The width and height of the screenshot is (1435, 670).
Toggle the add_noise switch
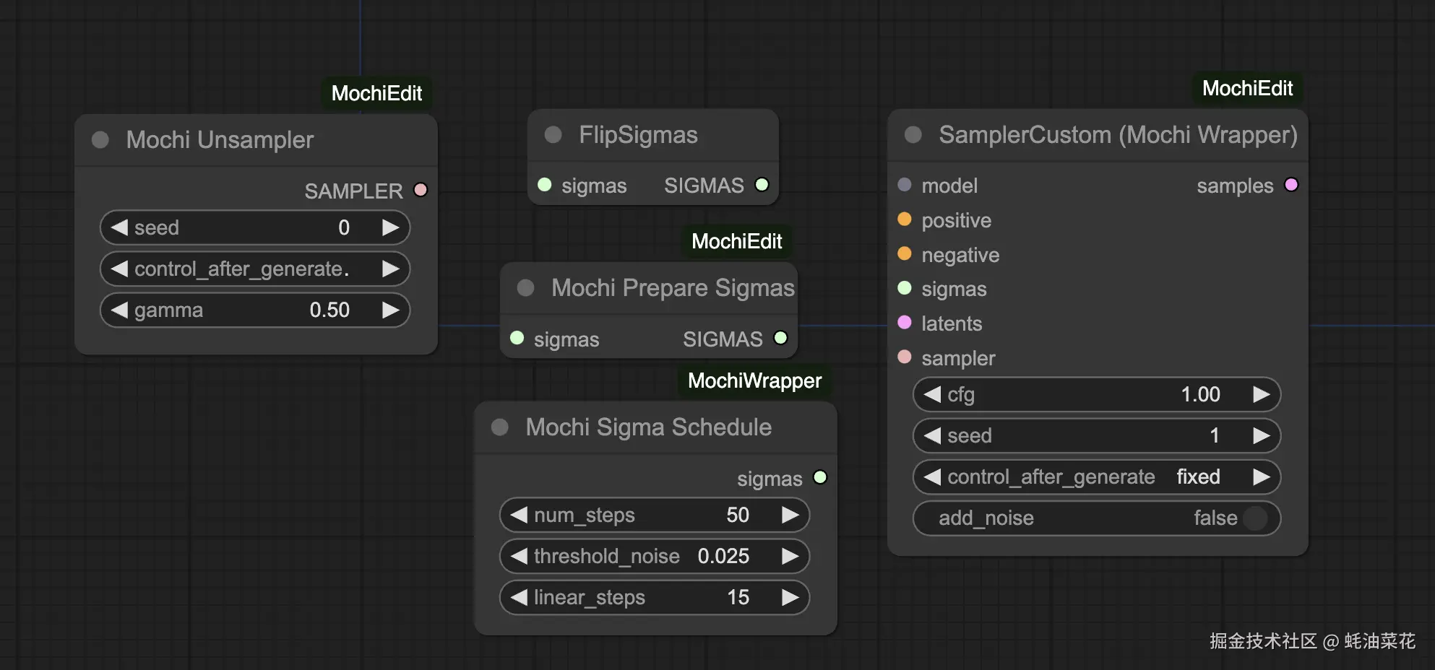click(x=1256, y=518)
